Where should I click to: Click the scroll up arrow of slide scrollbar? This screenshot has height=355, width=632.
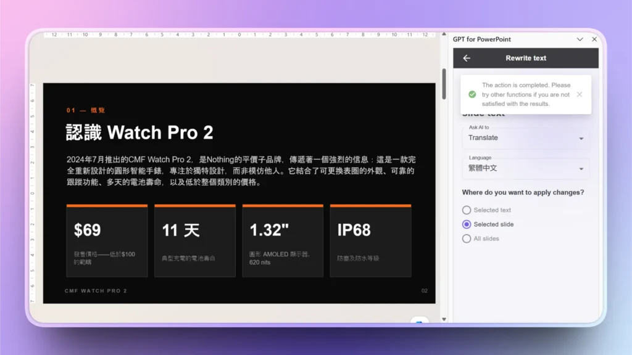(444, 35)
